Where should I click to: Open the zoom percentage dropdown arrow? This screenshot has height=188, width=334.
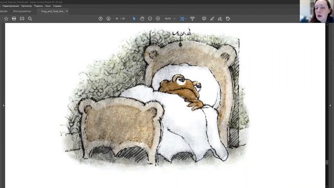(x=174, y=19)
